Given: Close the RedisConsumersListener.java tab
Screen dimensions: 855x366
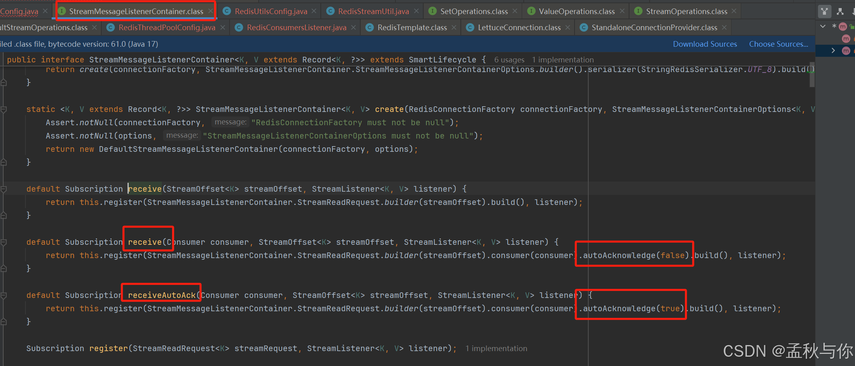Looking at the screenshot, I should click(x=353, y=27).
